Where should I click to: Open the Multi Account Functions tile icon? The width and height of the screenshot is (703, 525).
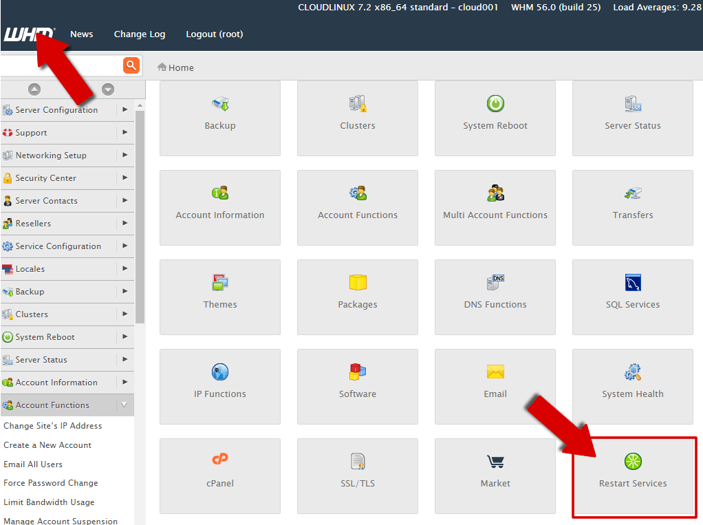(495, 193)
